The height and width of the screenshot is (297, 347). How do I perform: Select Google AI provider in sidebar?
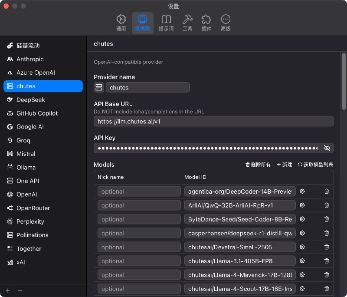43,127
